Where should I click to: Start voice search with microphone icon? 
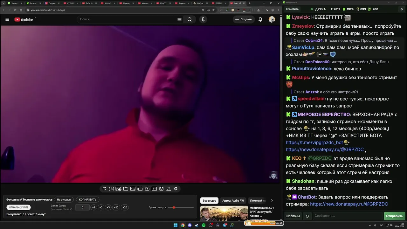(x=203, y=19)
